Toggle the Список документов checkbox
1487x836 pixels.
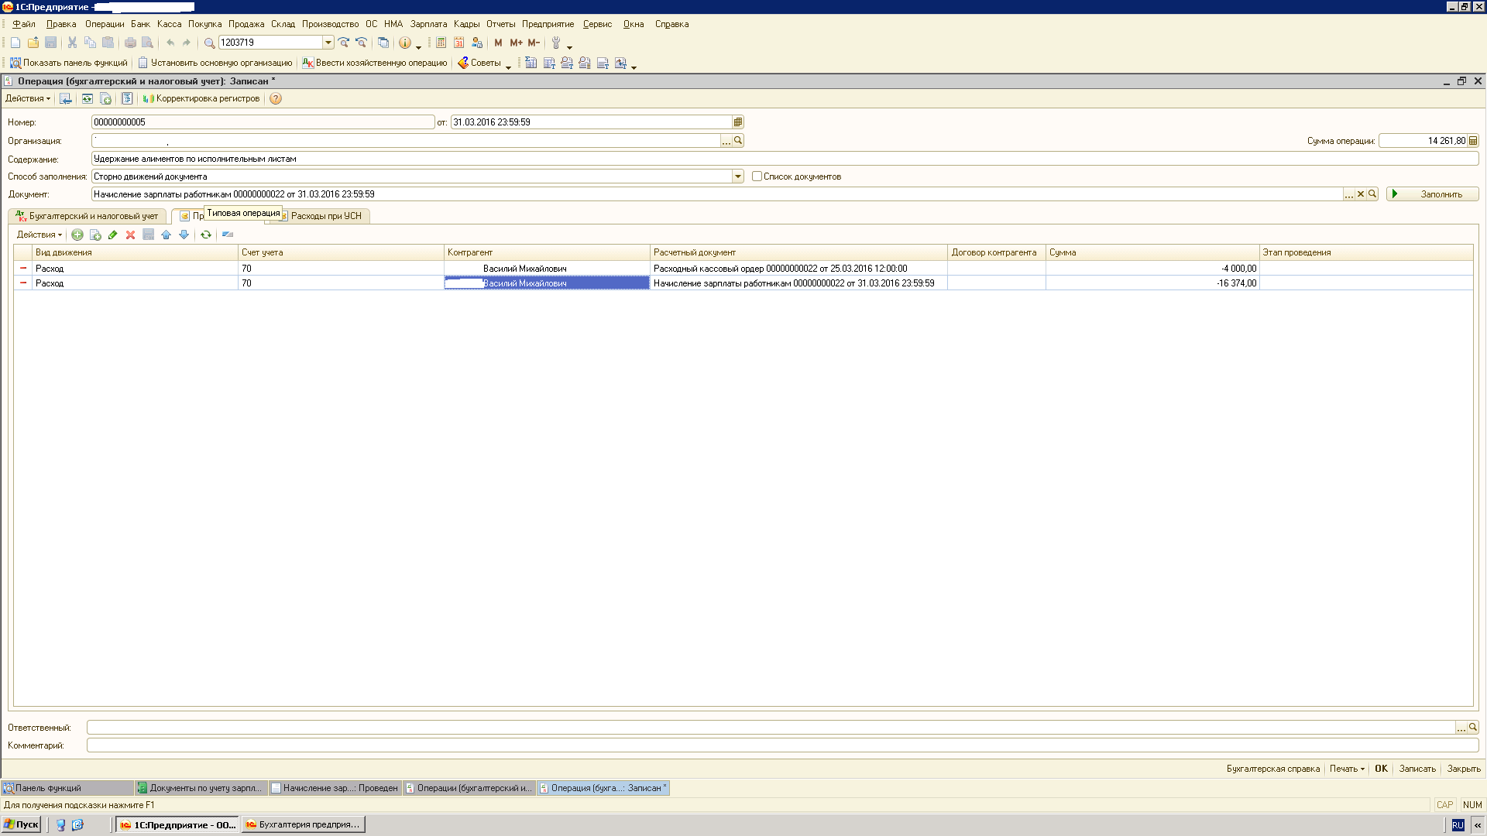click(x=757, y=176)
